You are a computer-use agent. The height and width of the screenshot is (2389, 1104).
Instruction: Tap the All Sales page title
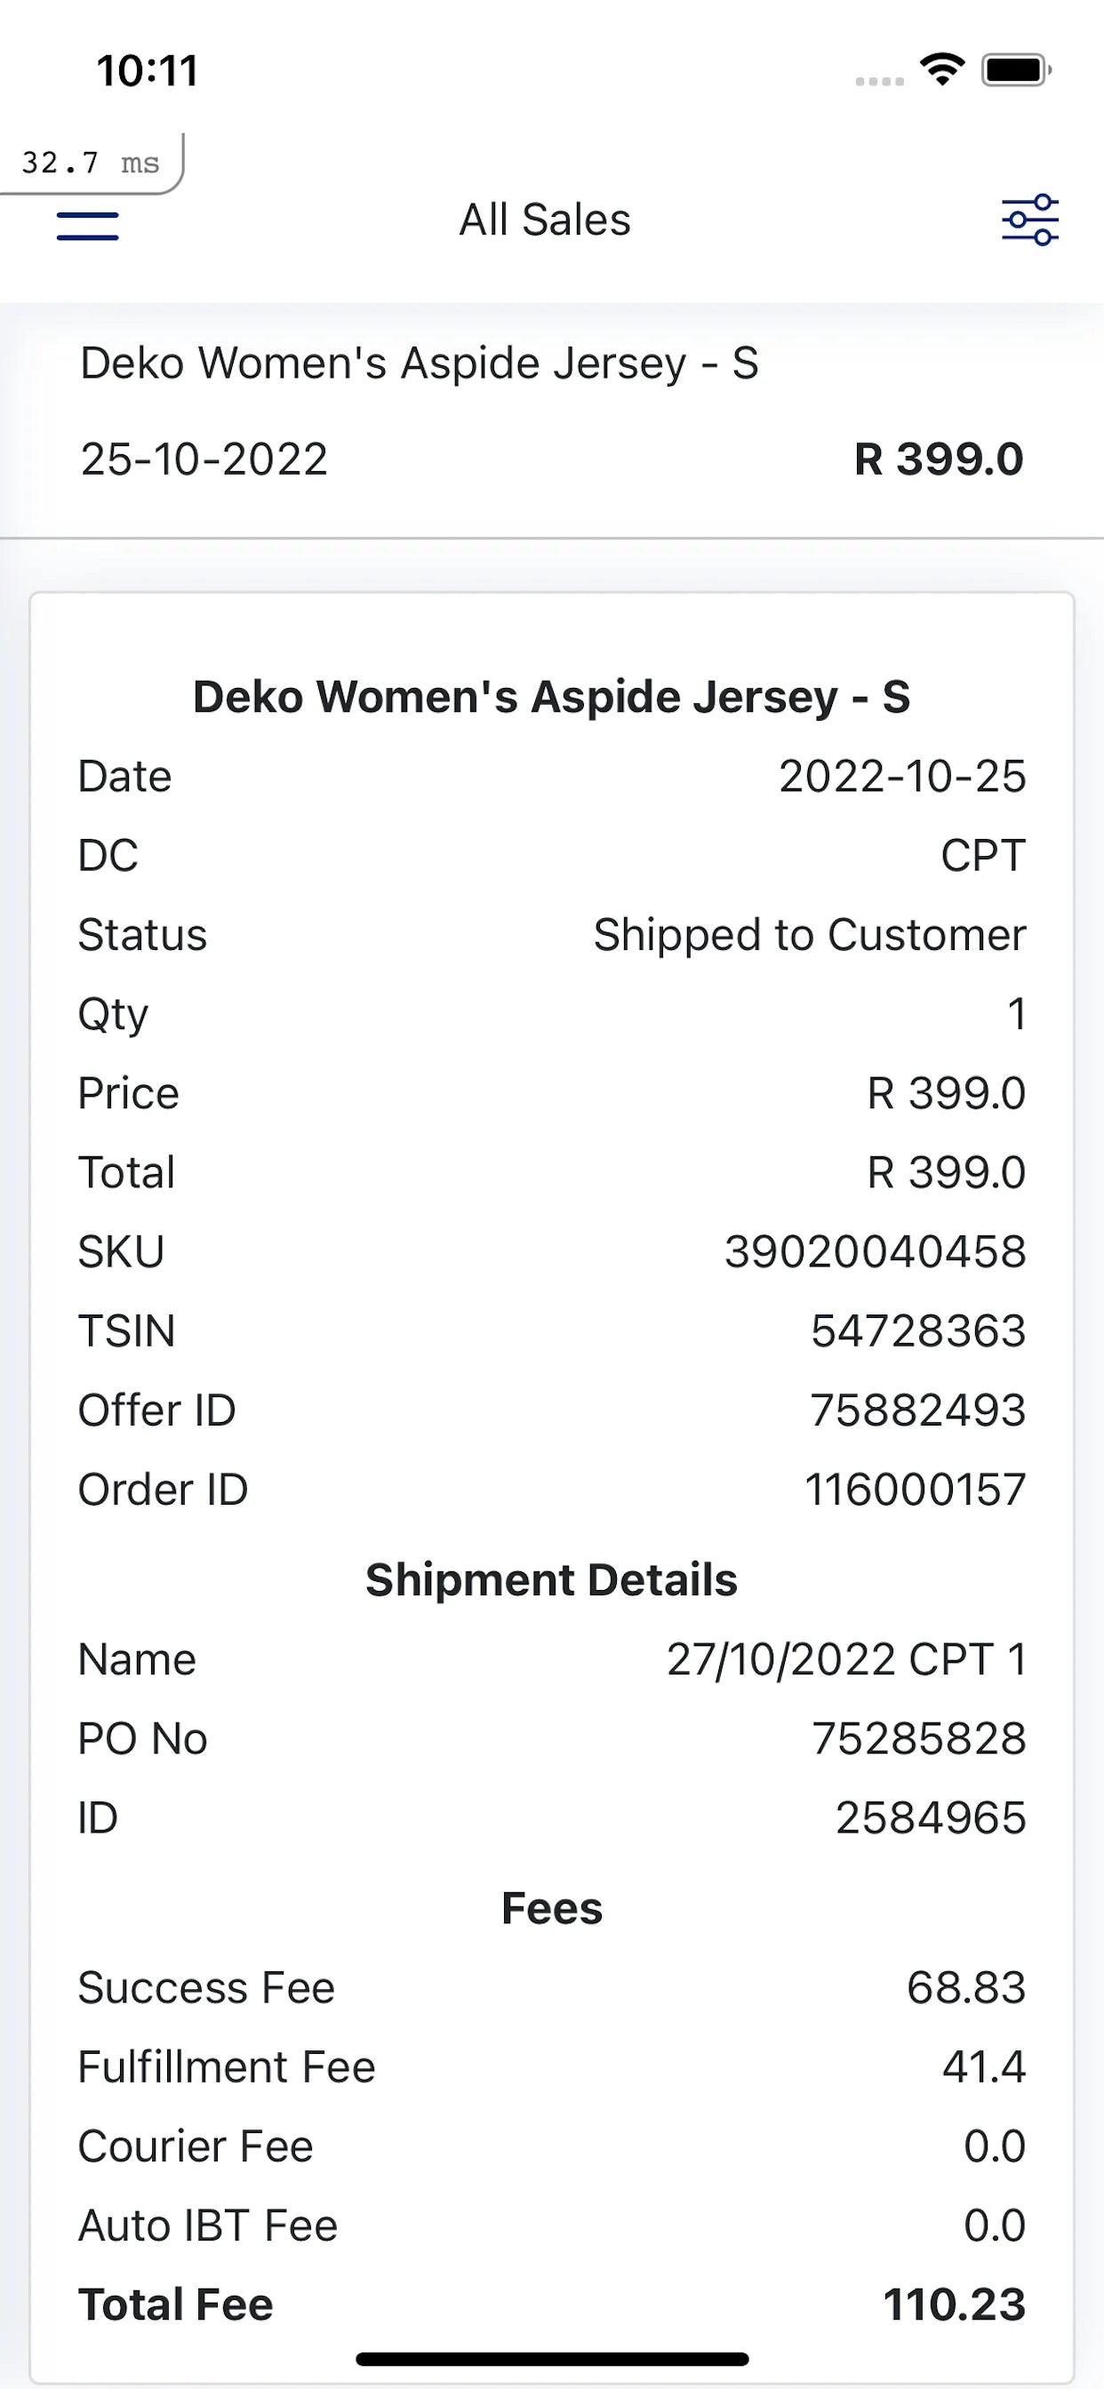coord(546,220)
